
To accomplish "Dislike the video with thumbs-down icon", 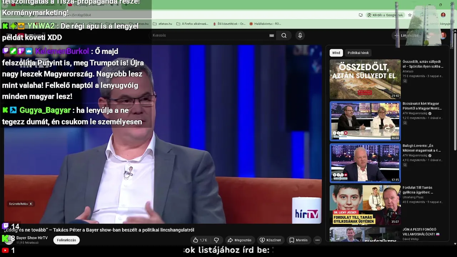I will click(x=216, y=240).
